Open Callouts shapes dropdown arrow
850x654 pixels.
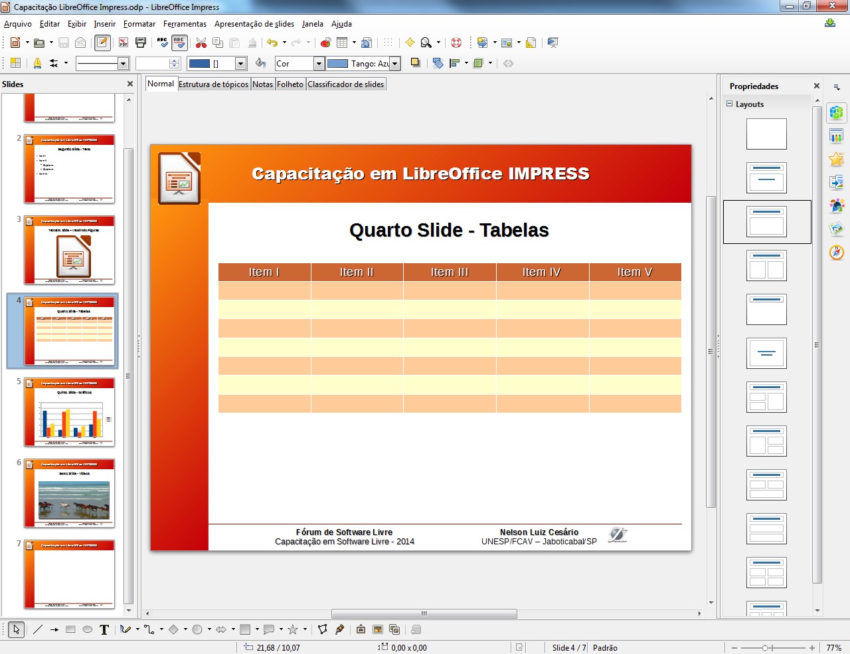coord(281,629)
